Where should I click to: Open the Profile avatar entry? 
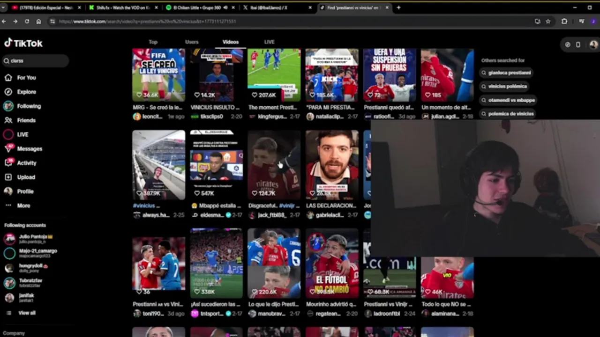tap(19, 191)
